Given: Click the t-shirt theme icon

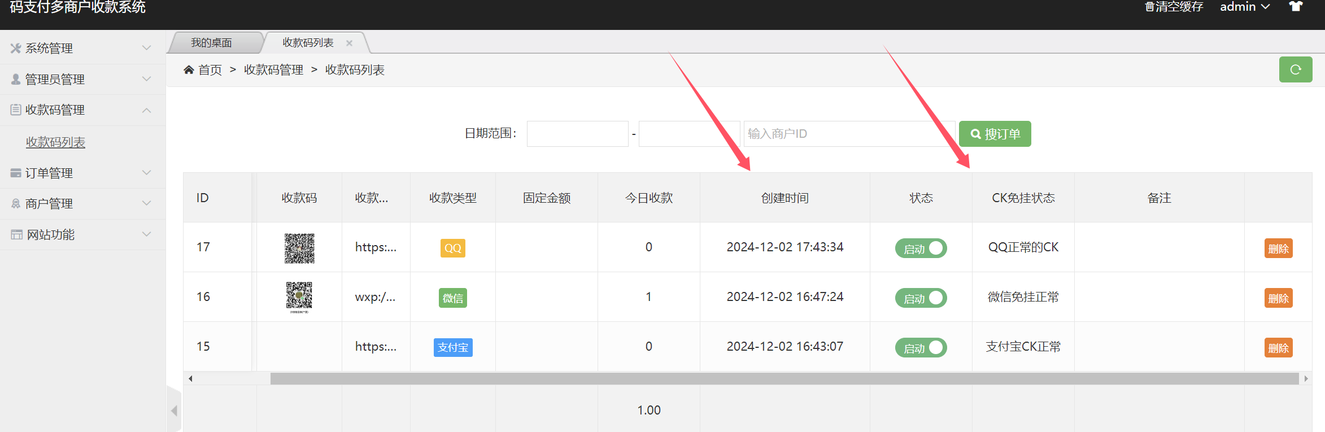Looking at the screenshot, I should pos(1296,7).
